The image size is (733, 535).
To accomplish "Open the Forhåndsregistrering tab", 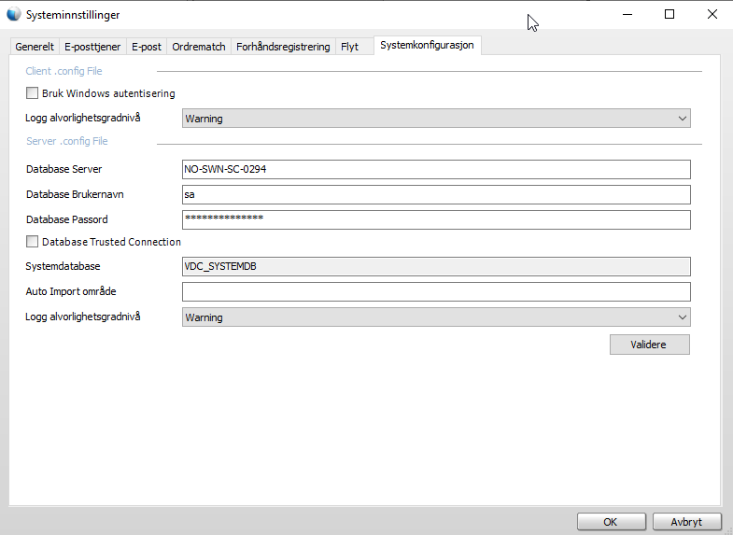I will (283, 47).
